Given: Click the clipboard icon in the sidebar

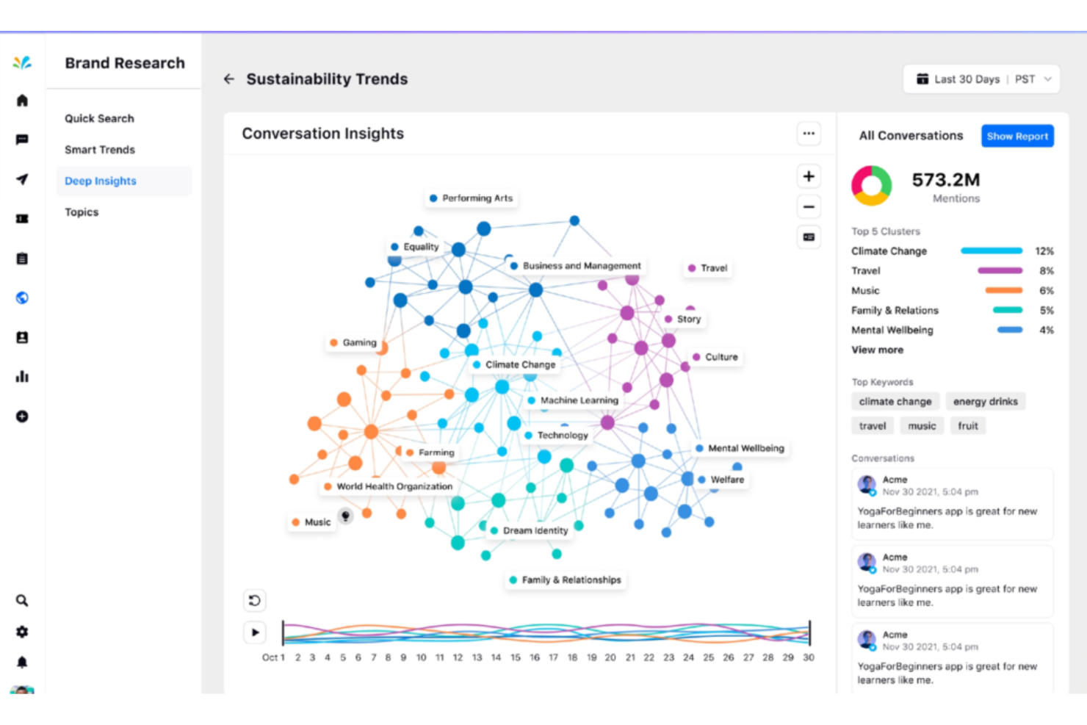Looking at the screenshot, I should coord(22,258).
